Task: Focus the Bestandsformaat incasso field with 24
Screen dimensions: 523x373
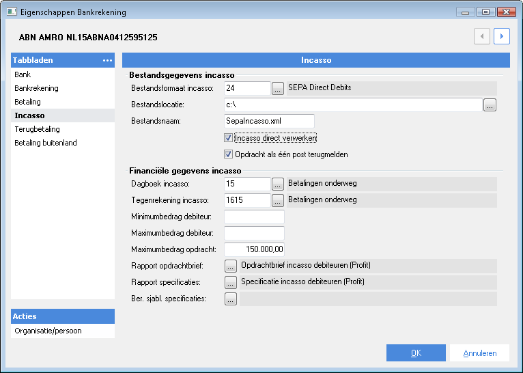Action: click(247, 88)
